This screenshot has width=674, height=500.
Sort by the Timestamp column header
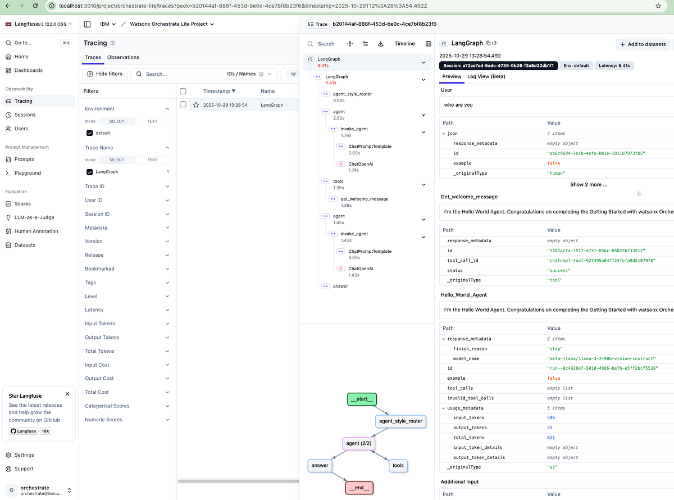[x=219, y=91]
